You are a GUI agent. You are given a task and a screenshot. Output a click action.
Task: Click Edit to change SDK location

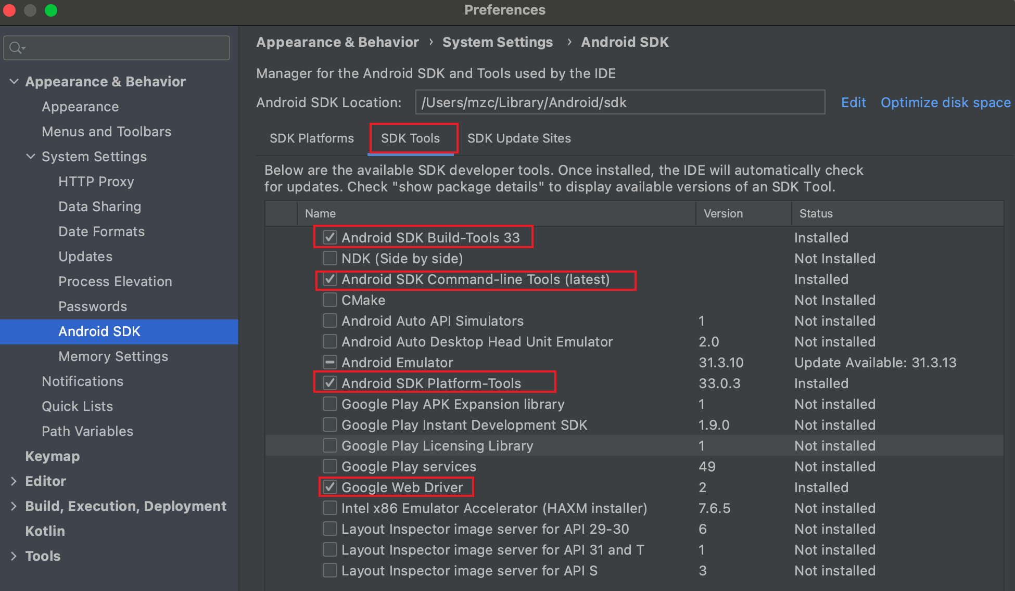pyautogui.click(x=853, y=102)
